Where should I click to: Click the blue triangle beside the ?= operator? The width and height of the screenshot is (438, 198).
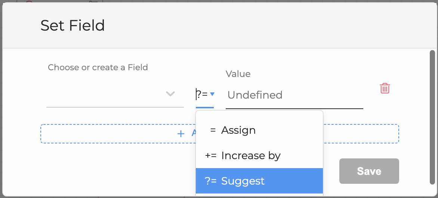[212, 94]
